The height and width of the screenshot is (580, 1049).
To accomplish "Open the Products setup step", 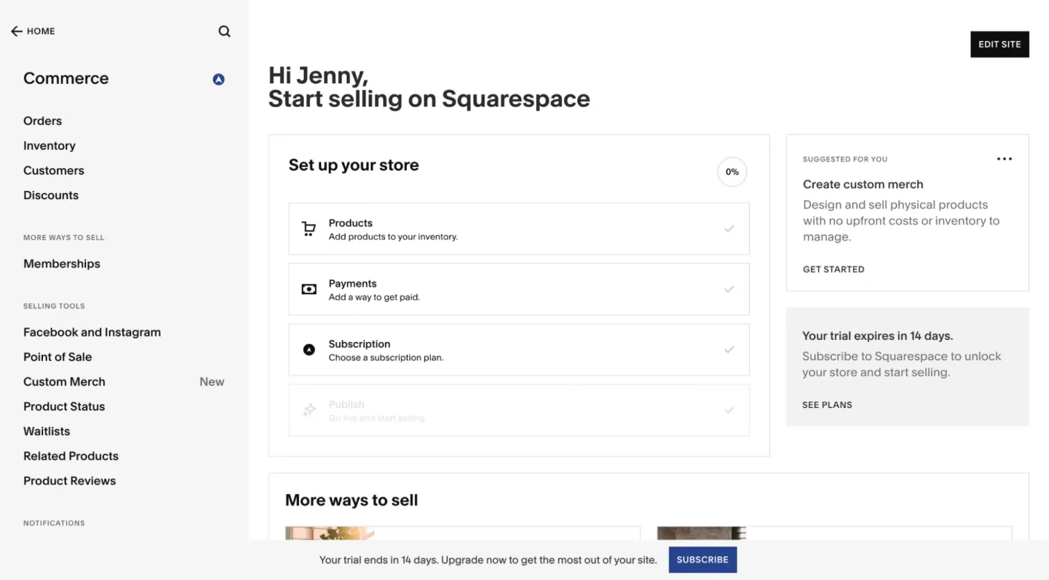I will tap(518, 229).
